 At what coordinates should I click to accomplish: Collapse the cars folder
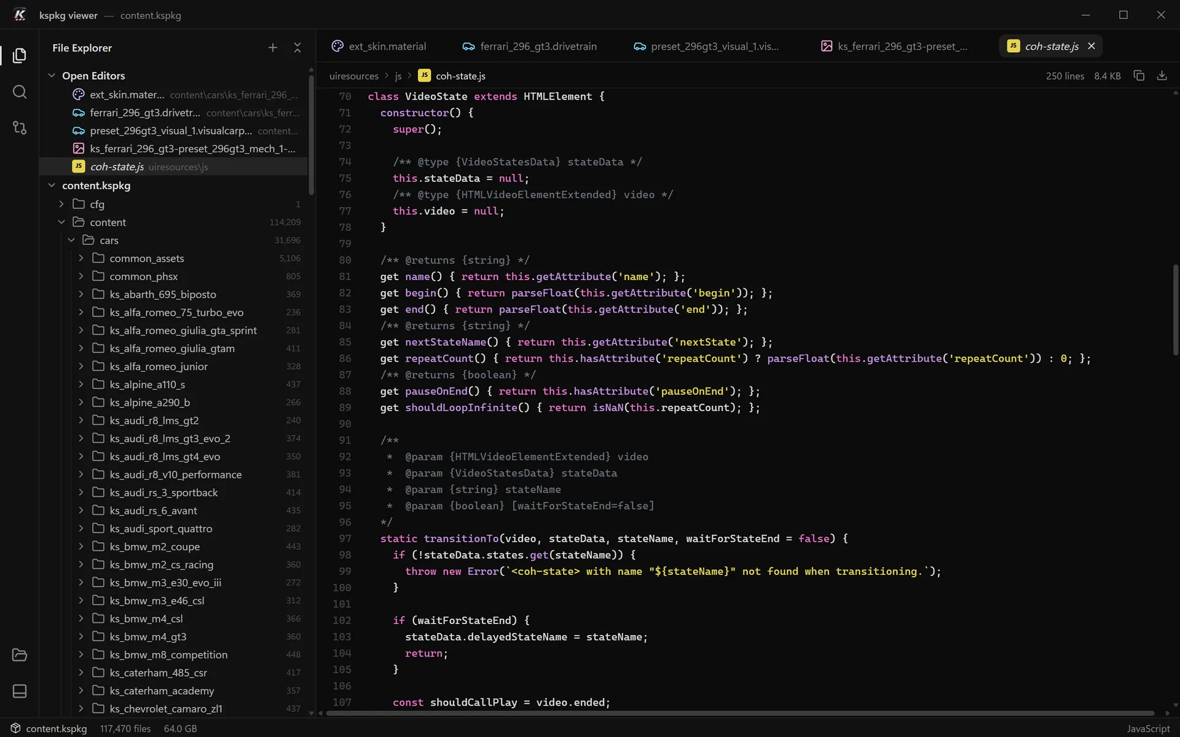(71, 240)
